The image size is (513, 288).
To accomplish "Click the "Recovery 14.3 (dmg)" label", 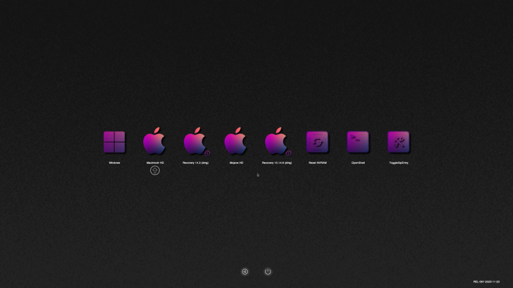I will pyautogui.click(x=195, y=163).
